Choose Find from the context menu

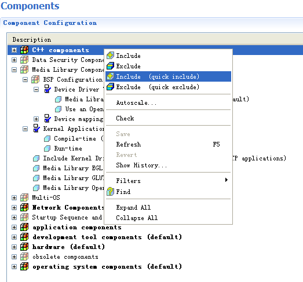169,192
